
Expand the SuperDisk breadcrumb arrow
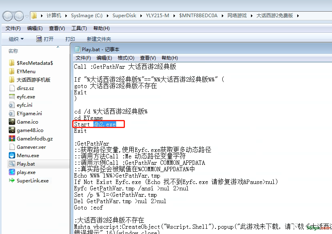tap(141, 16)
